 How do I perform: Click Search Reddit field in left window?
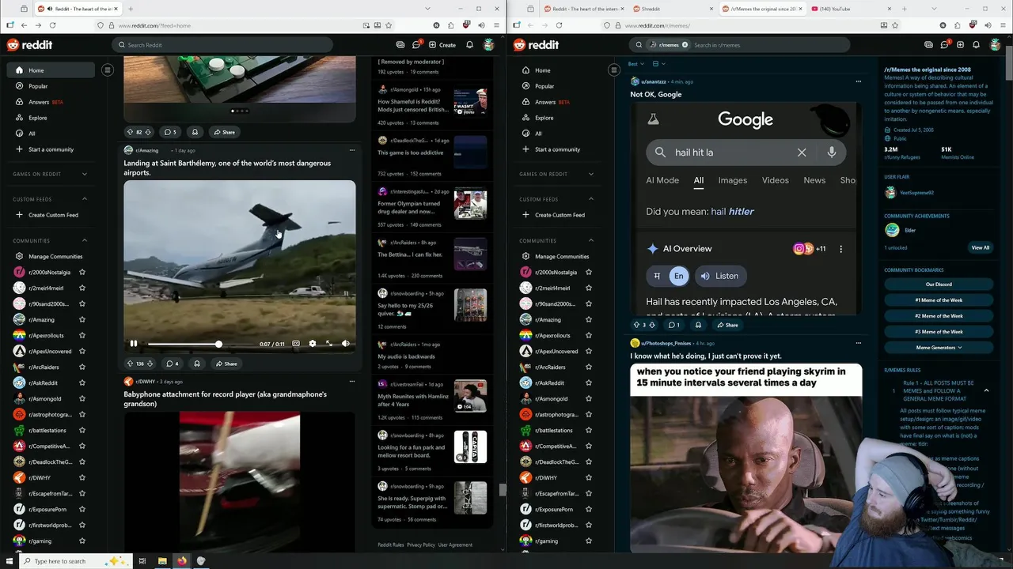pyautogui.click(x=222, y=45)
